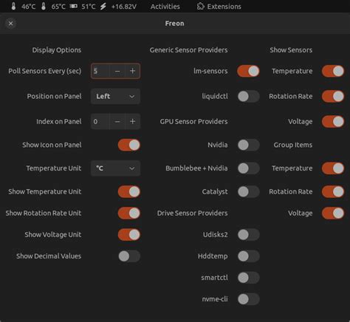
Task: Close the Freon preferences window
Action: point(10,24)
